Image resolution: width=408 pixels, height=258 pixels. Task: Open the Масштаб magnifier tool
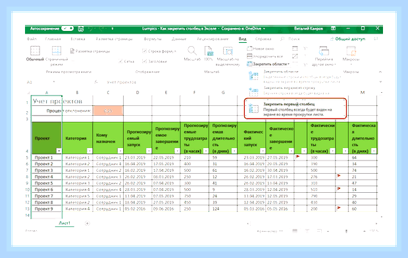pos(192,51)
